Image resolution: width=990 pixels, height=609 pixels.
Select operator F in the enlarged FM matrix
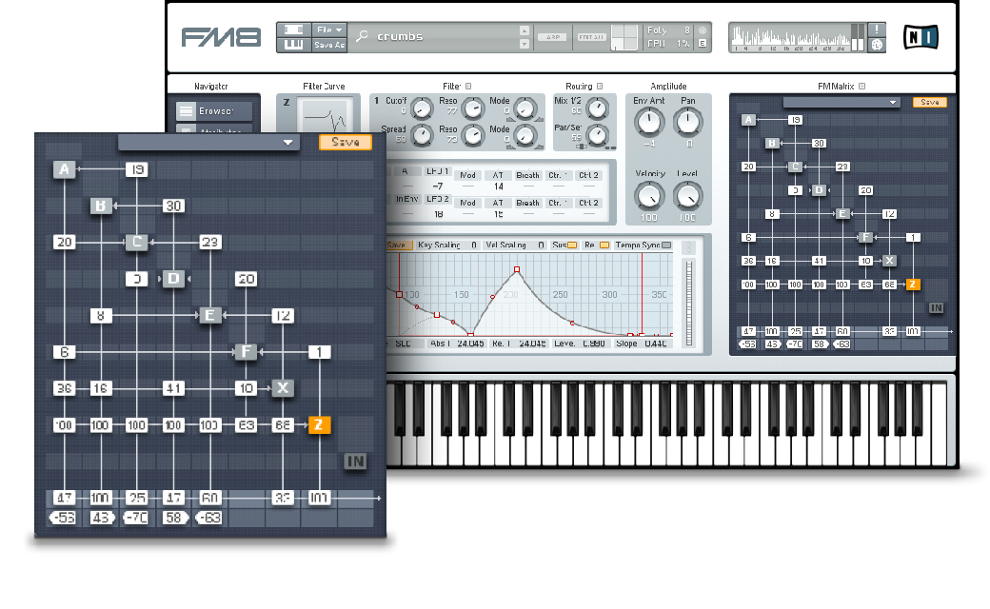[247, 351]
